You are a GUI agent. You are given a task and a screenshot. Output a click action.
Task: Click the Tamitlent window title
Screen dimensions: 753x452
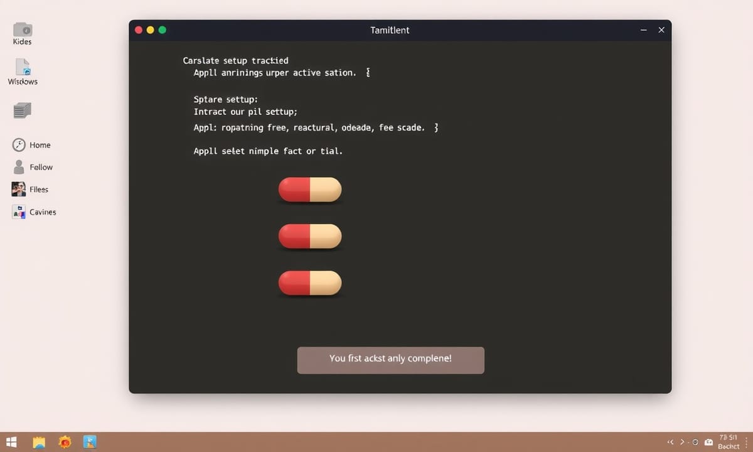pos(390,30)
